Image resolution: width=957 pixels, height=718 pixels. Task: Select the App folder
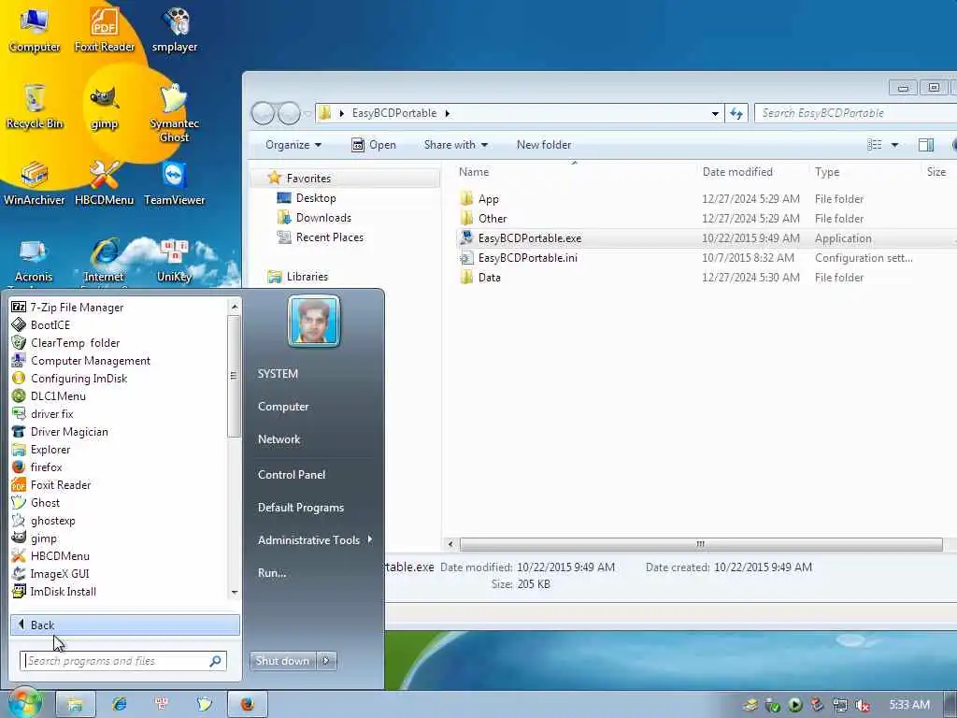pyautogui.click(x=488, y=199)
